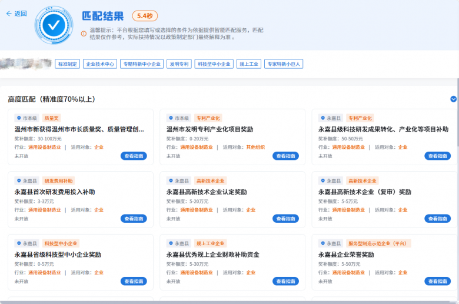Select the 发明专利 tag

click(179, 64)
